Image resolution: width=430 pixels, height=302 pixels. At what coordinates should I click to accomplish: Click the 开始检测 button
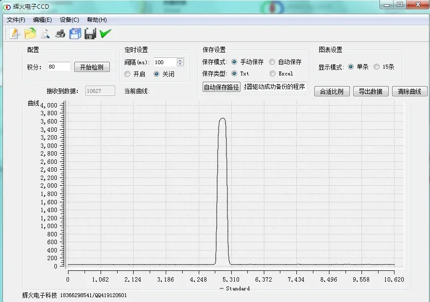pyautogui.click(x=92, y=67)
